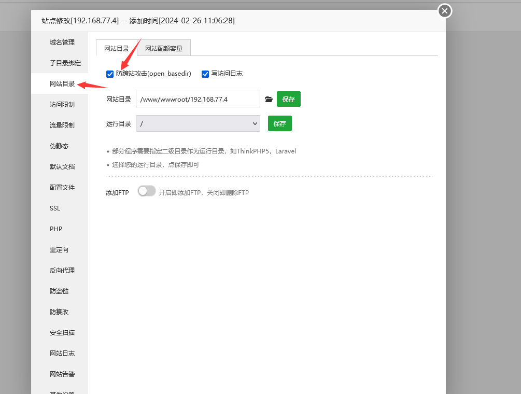Click the hint mentioning ThinkPHP5, Laravel
The image size is (521, 394).
204,151
